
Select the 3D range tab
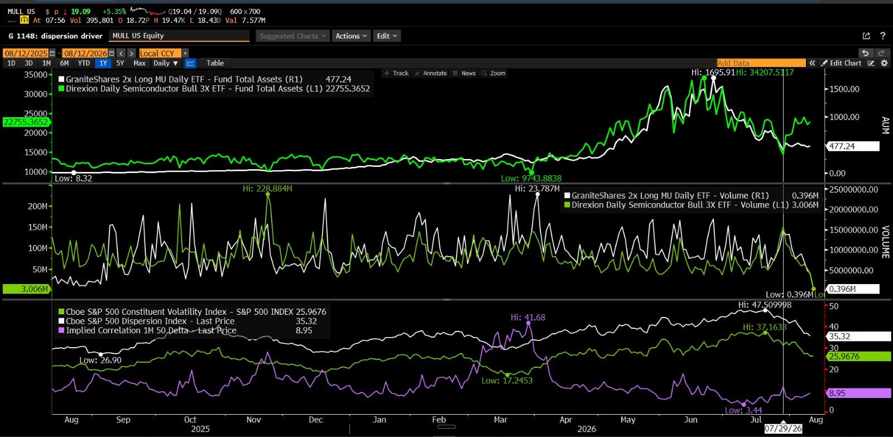point(28,63)
